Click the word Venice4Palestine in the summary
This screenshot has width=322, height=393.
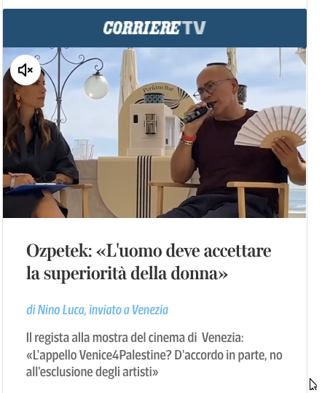125,355
